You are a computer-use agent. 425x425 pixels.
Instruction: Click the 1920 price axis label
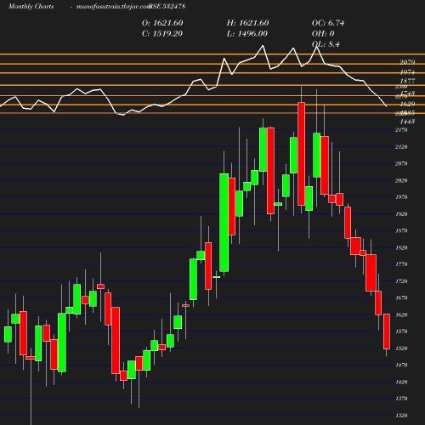click(401, 214)
